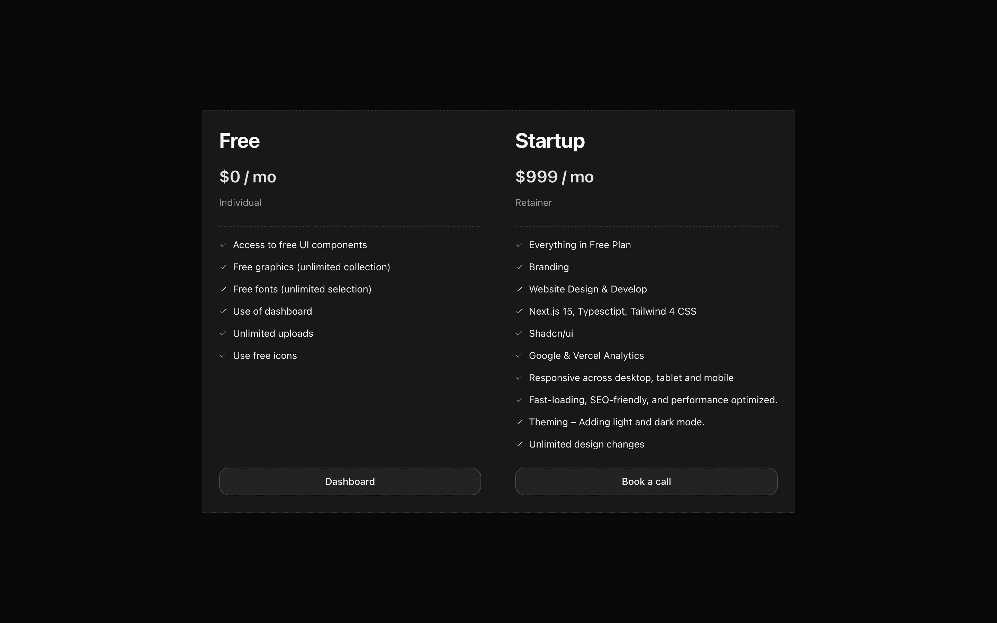Click the Dashboard button
The image size is (997, 623).
(350, 481)
